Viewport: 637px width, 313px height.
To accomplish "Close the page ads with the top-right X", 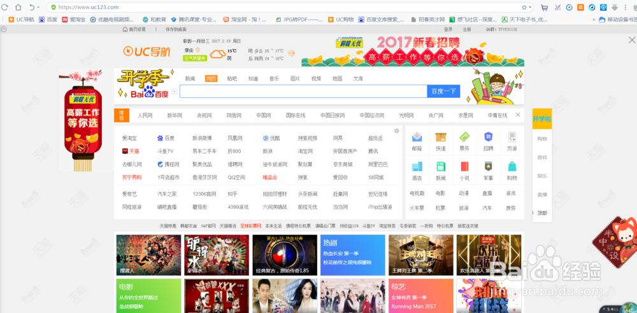I will [632, 40].
